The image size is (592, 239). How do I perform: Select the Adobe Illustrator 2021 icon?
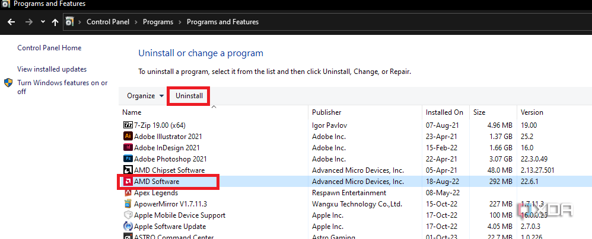tap(128, 137)
